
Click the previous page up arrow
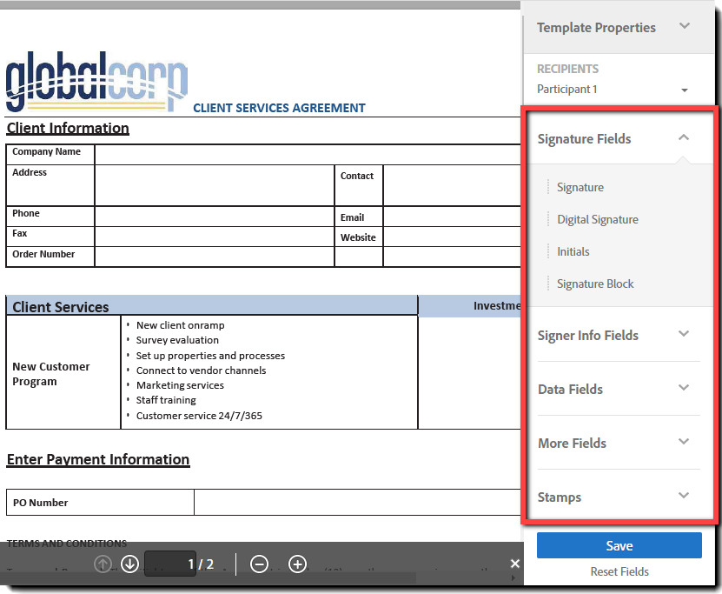point(103,564)
